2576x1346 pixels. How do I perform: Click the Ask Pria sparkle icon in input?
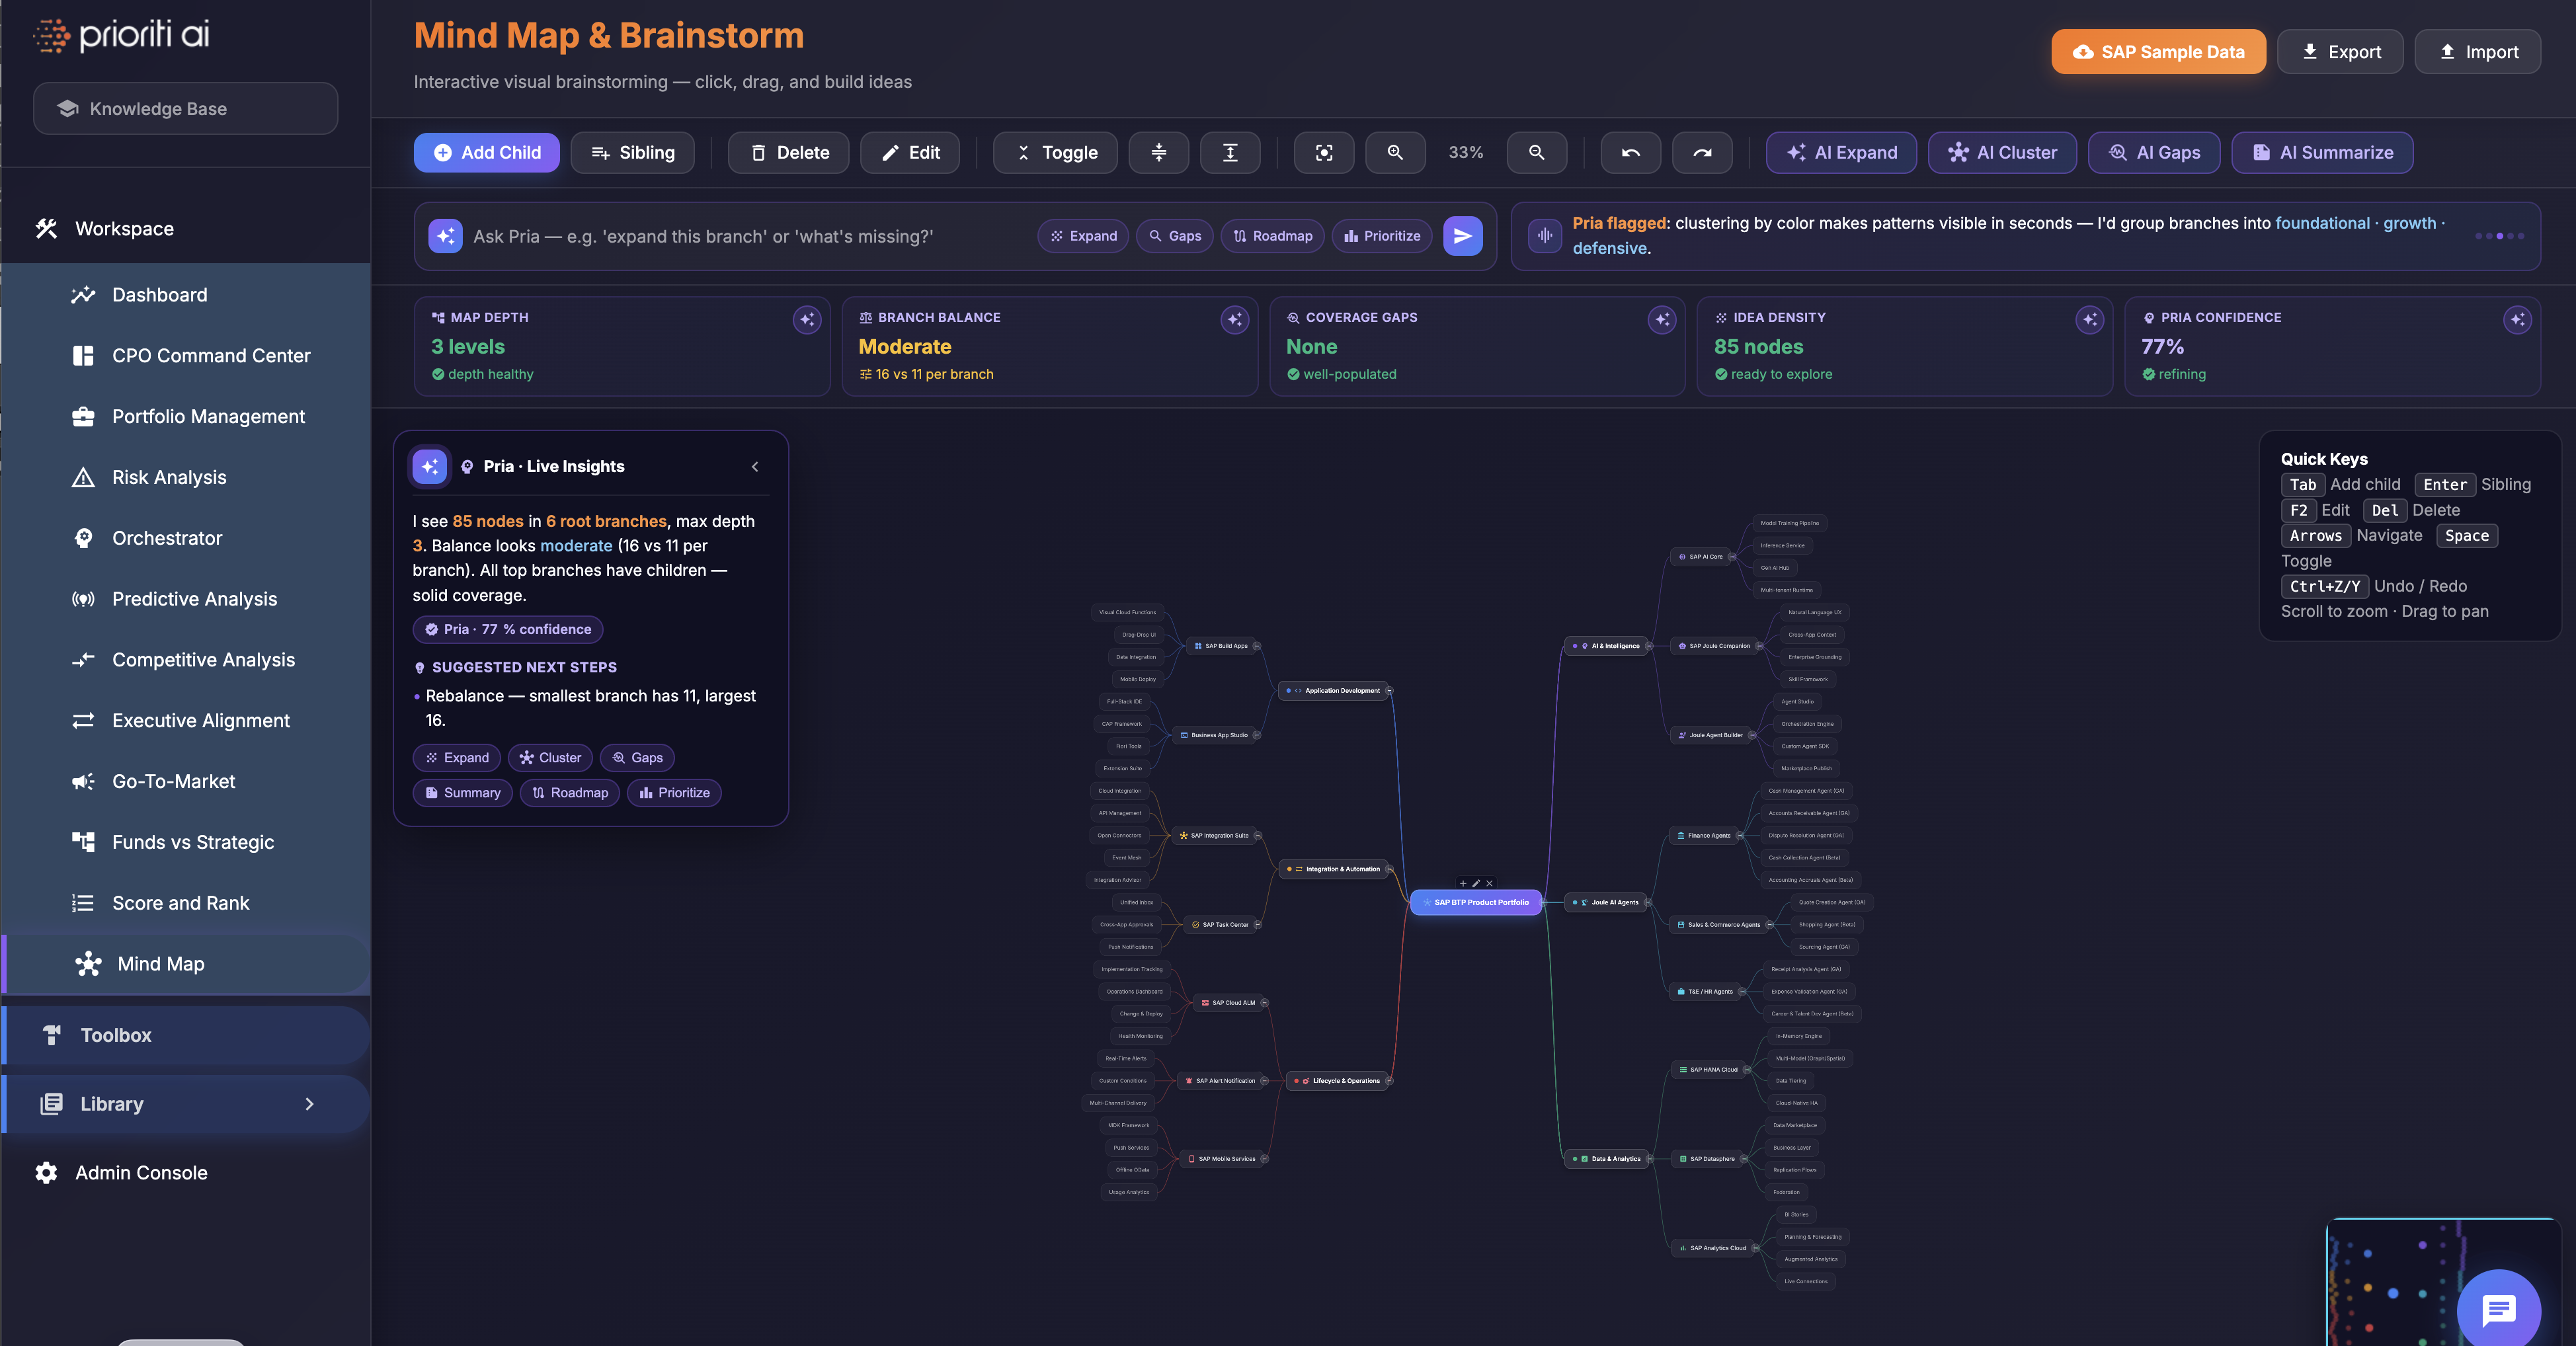click(x=445, y=236)
